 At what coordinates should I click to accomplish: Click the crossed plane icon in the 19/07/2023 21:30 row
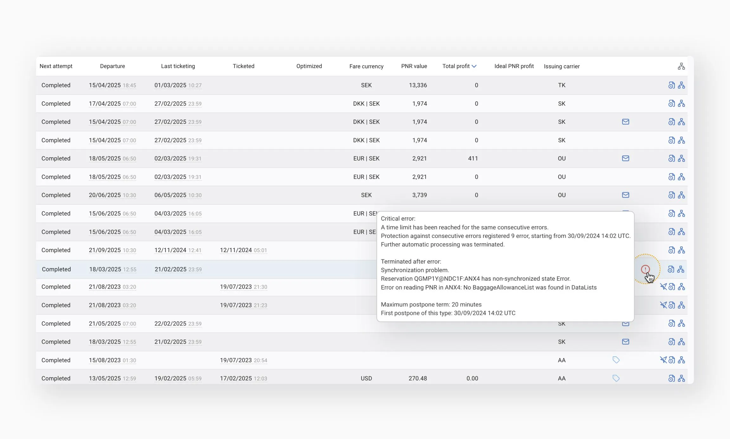pos(663,287)
